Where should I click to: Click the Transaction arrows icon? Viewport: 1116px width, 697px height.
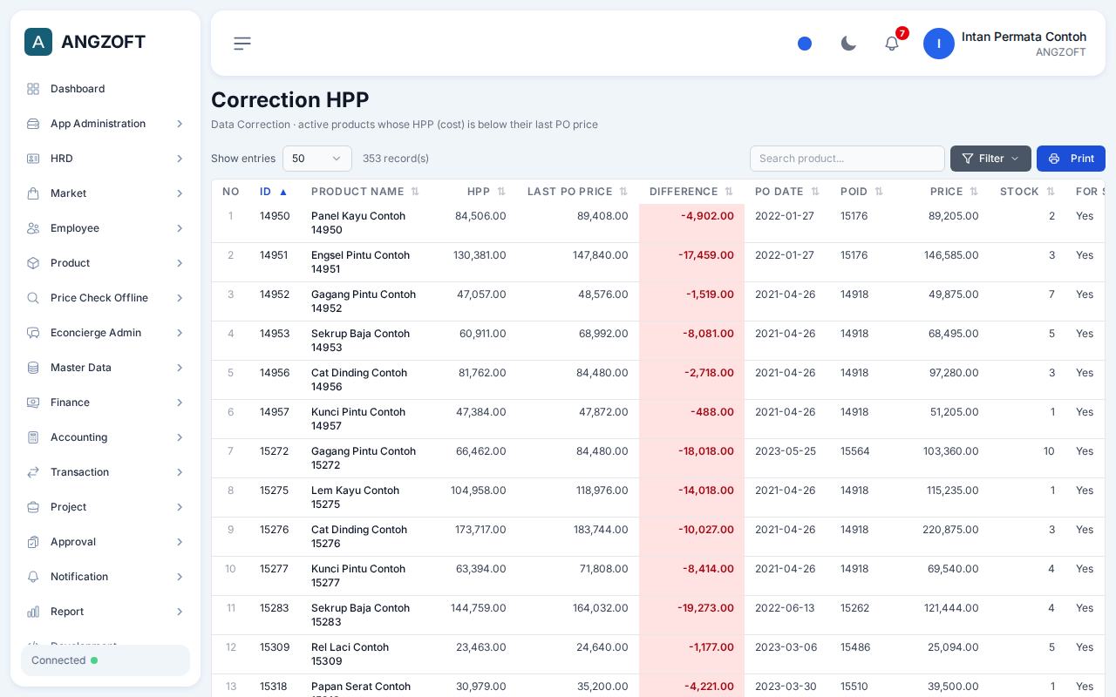coord(33,472)
